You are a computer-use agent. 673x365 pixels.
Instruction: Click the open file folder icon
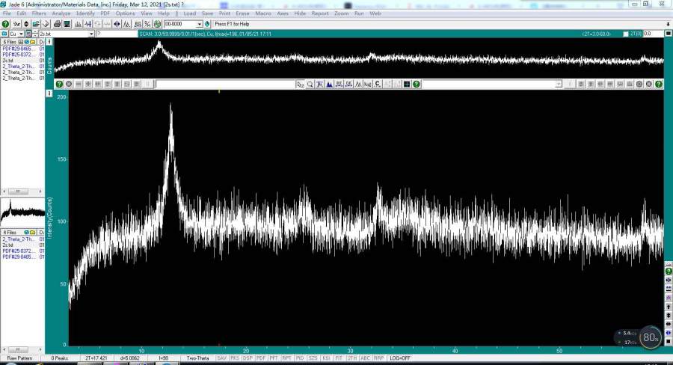click(36, 24)
